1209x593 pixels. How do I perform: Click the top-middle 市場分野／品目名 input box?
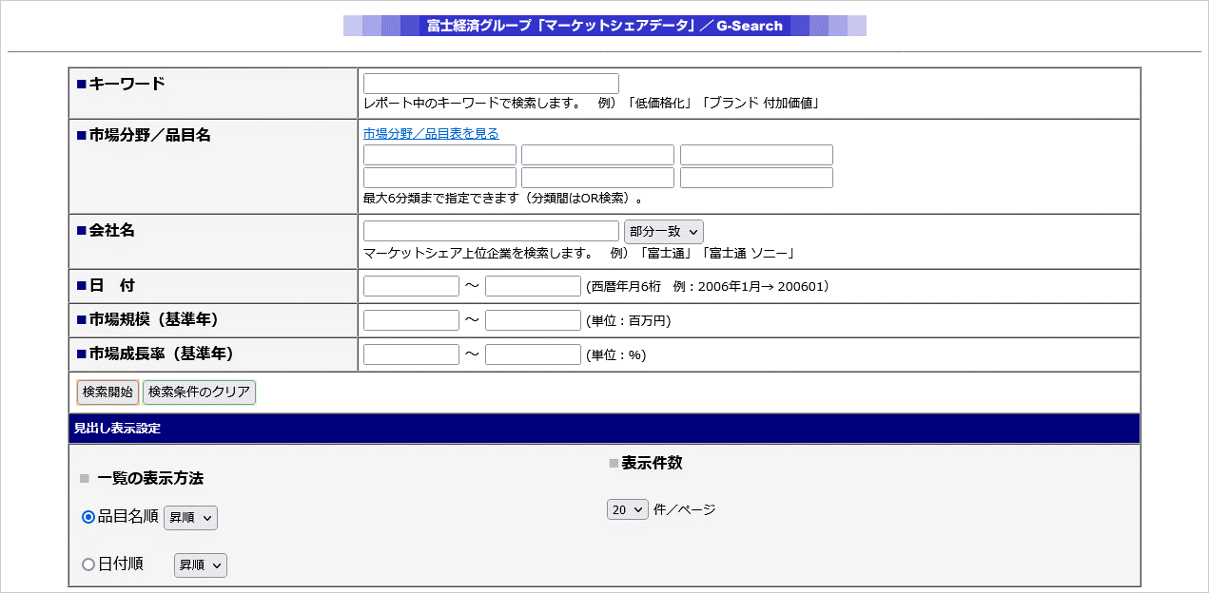point(597,155)
